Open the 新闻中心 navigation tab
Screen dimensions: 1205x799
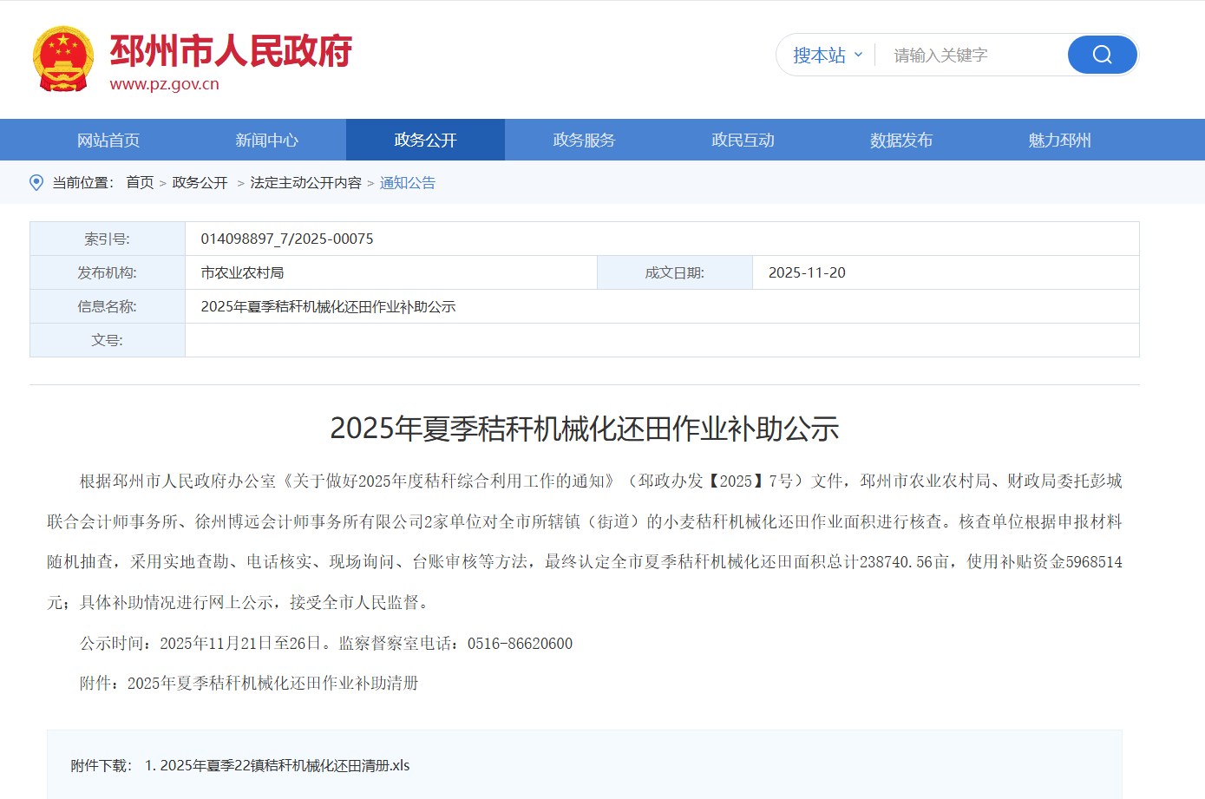[x=266, y=141]
